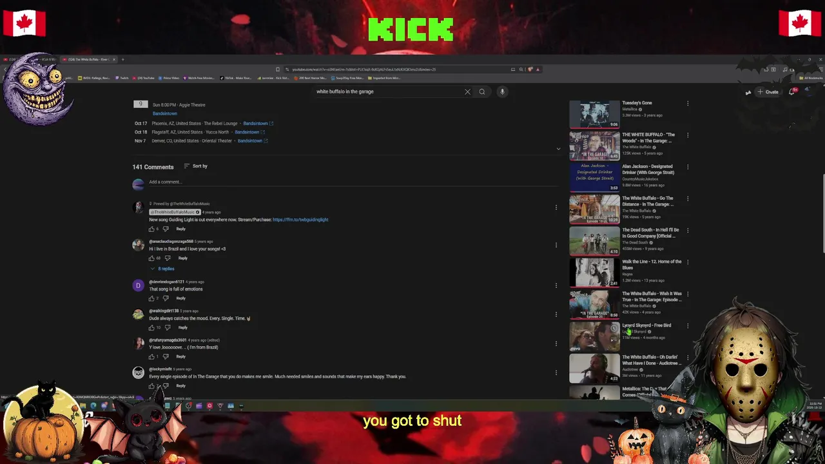Start voice search with the microphone icon
This screenshot has height=464, width=825.
pyautogui.click(x=502, y=92)
